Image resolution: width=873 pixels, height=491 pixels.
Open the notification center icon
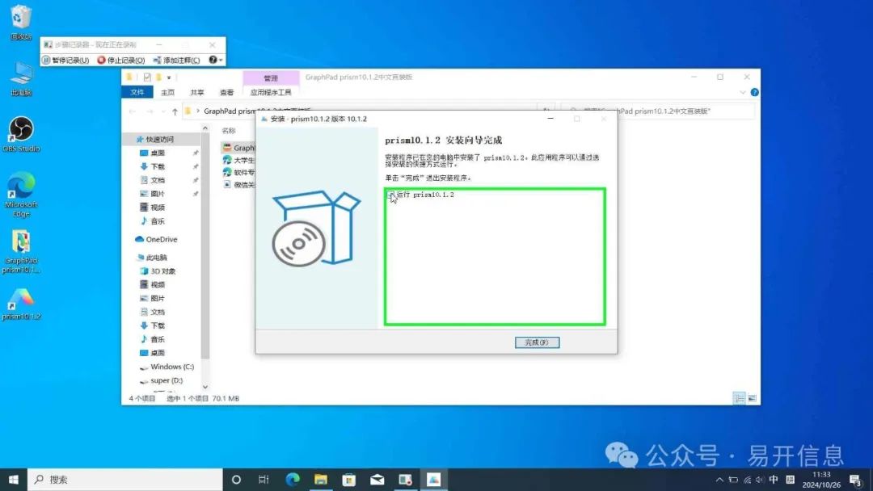(x=856, y=480)
